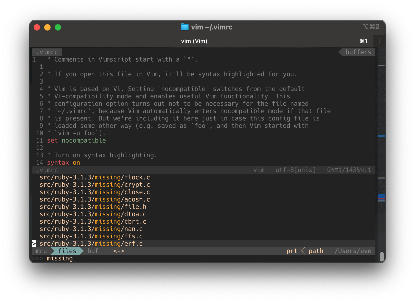Select src/ruby-3.1.3/missing/acosh.c result
This screenshot has width=415, height=302.
95,199
